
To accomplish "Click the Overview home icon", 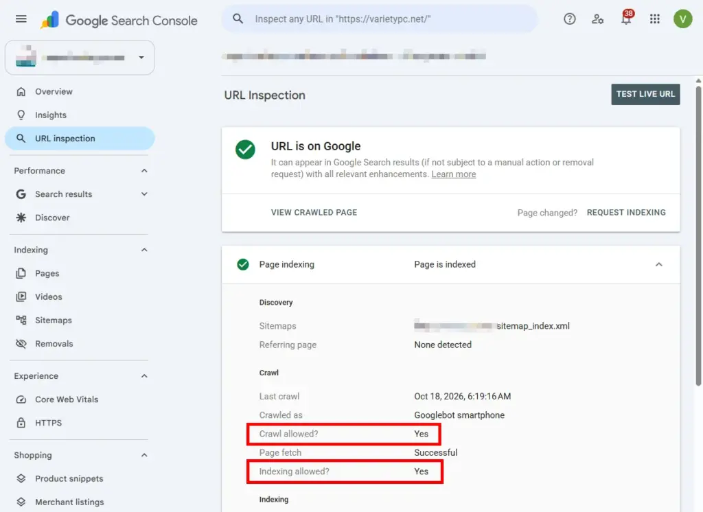I will click(x=21, y=91).
